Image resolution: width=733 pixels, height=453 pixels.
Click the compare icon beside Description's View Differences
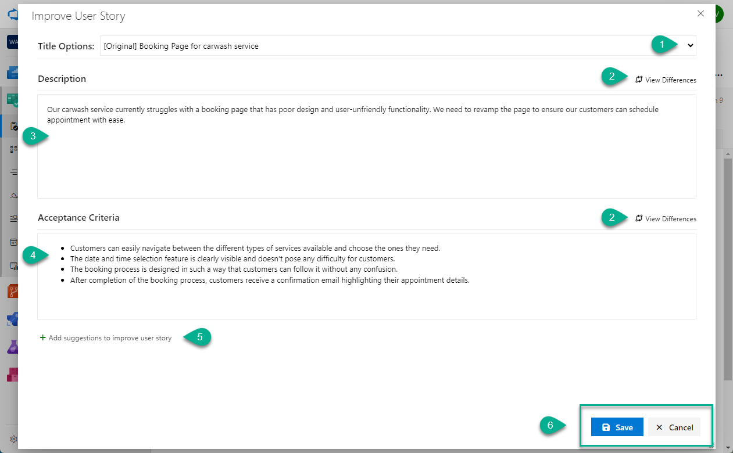pyautogui.click(x=639, y=80)
